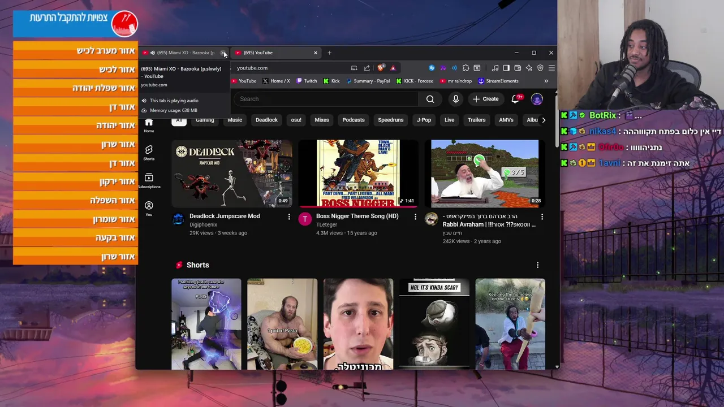724x407 pixels.
Task: Click the Brave Rewards triangle icon
Action: 393,68
